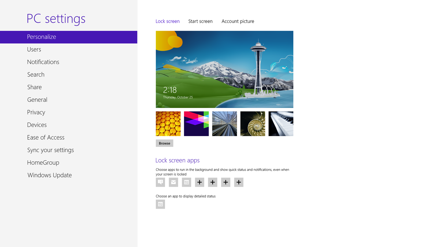Open the Account picture tab
This screenshot has width=440, height=247.
tap(238, 21)
